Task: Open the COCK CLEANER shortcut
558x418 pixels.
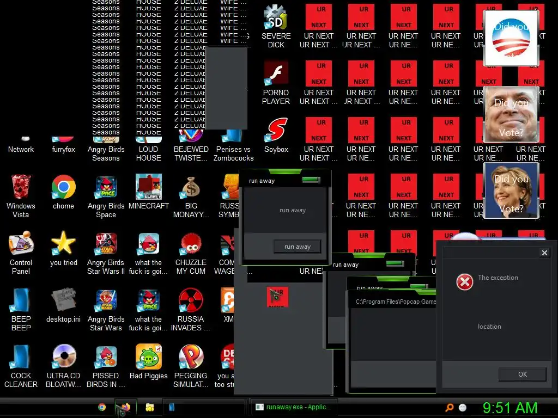Action: pyautogui.click(x=21, y=366)
